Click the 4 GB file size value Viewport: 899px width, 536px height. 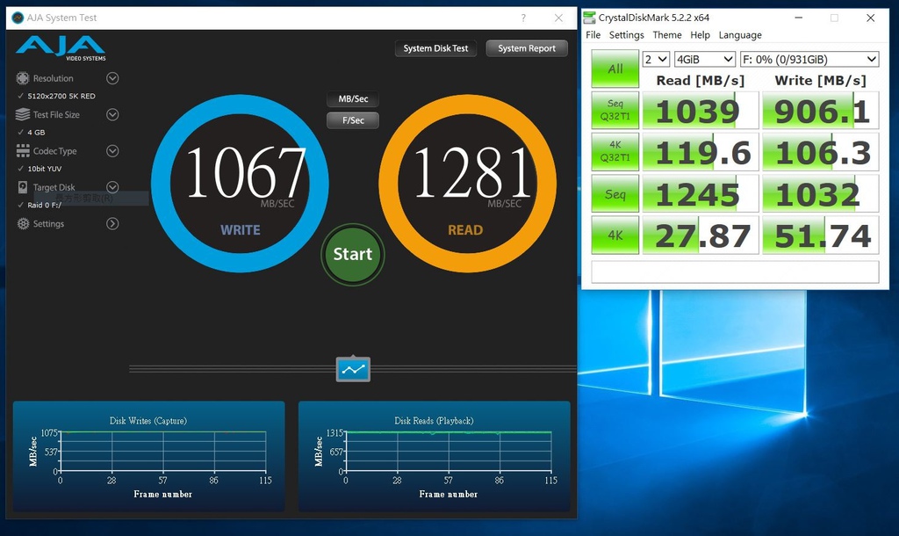click(x=36, y=132)
